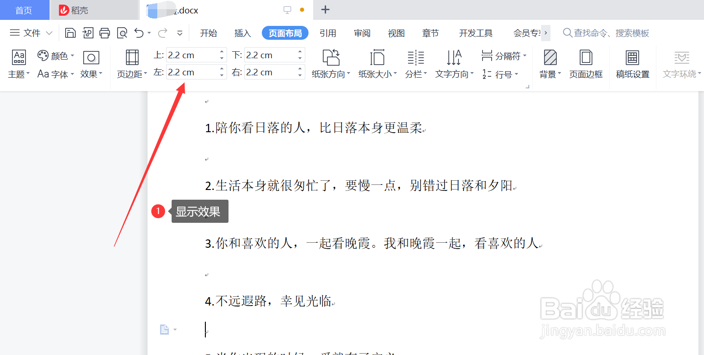Click the new tab plus button

(x=325, y=10)
